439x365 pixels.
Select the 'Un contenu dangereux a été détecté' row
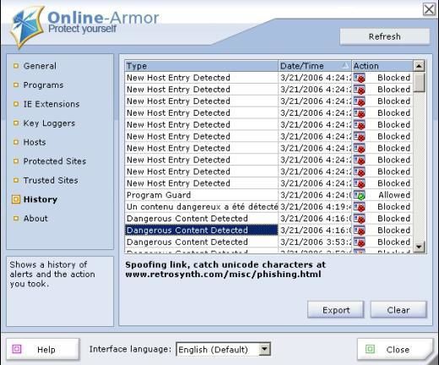[268, 207]
